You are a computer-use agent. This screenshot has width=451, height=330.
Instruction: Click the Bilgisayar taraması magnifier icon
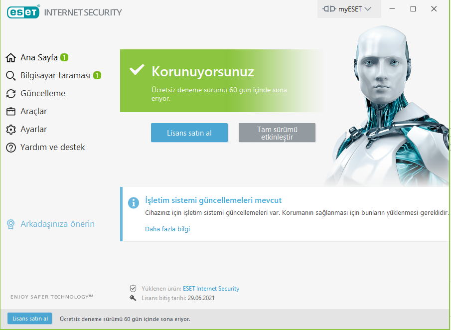coord(10,76)
